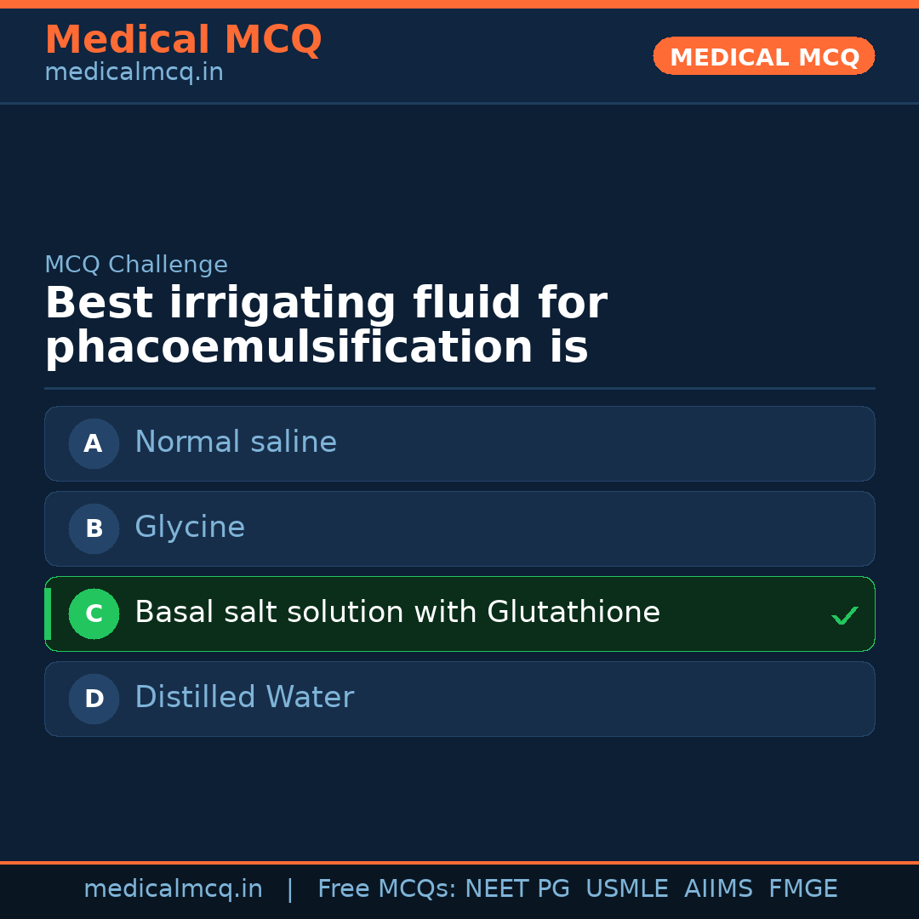Click the Medical MCQ orange title
919x919 pixels.
click(x=183, y=40)
